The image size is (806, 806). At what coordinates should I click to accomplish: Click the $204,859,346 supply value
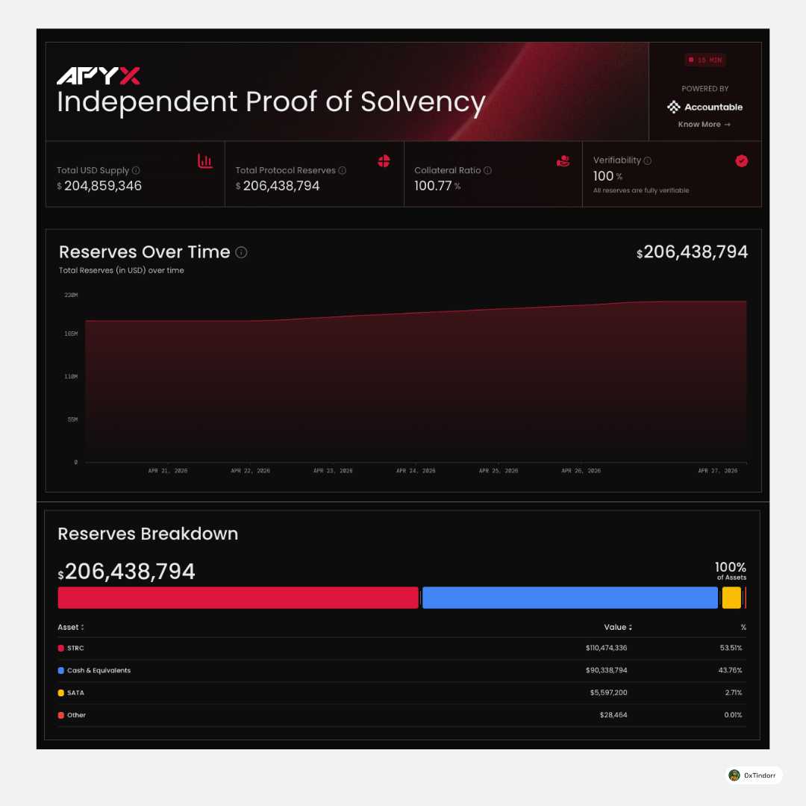(99, 186)
